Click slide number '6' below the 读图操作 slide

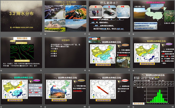point(85,70)
